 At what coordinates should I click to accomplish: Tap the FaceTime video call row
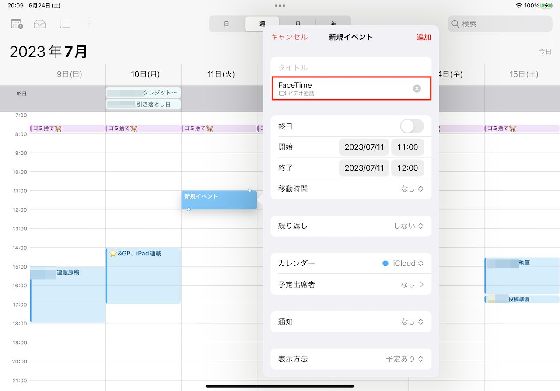[351, 89]
